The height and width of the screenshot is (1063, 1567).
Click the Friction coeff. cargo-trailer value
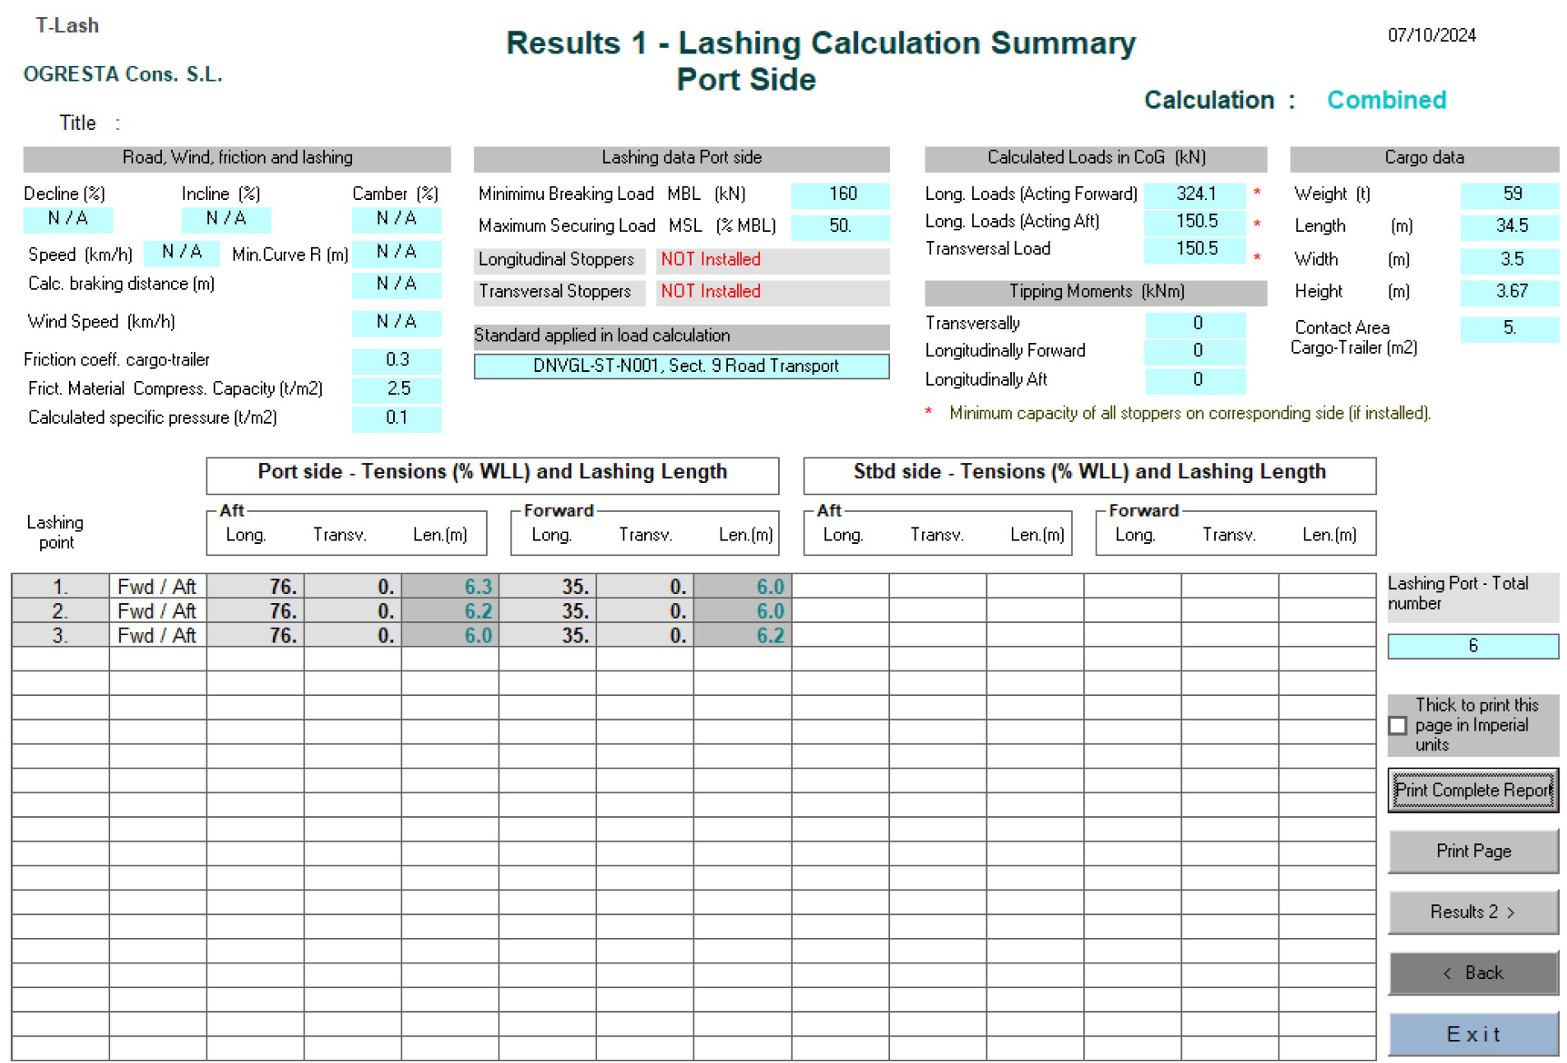pyautogui.click(x=396, y=360)
